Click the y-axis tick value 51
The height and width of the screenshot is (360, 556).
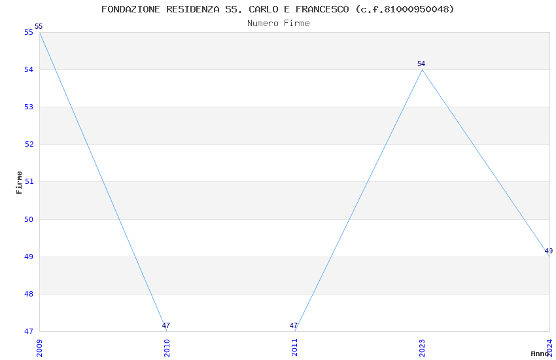click(x=29, y=181)
